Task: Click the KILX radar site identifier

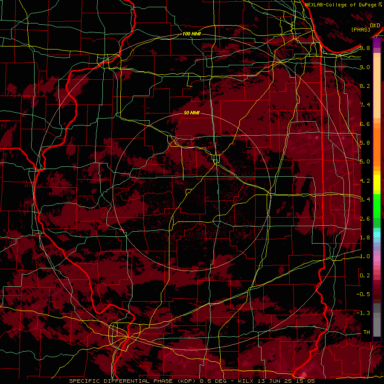Action: pyautogui.click(x=247, y=381)
